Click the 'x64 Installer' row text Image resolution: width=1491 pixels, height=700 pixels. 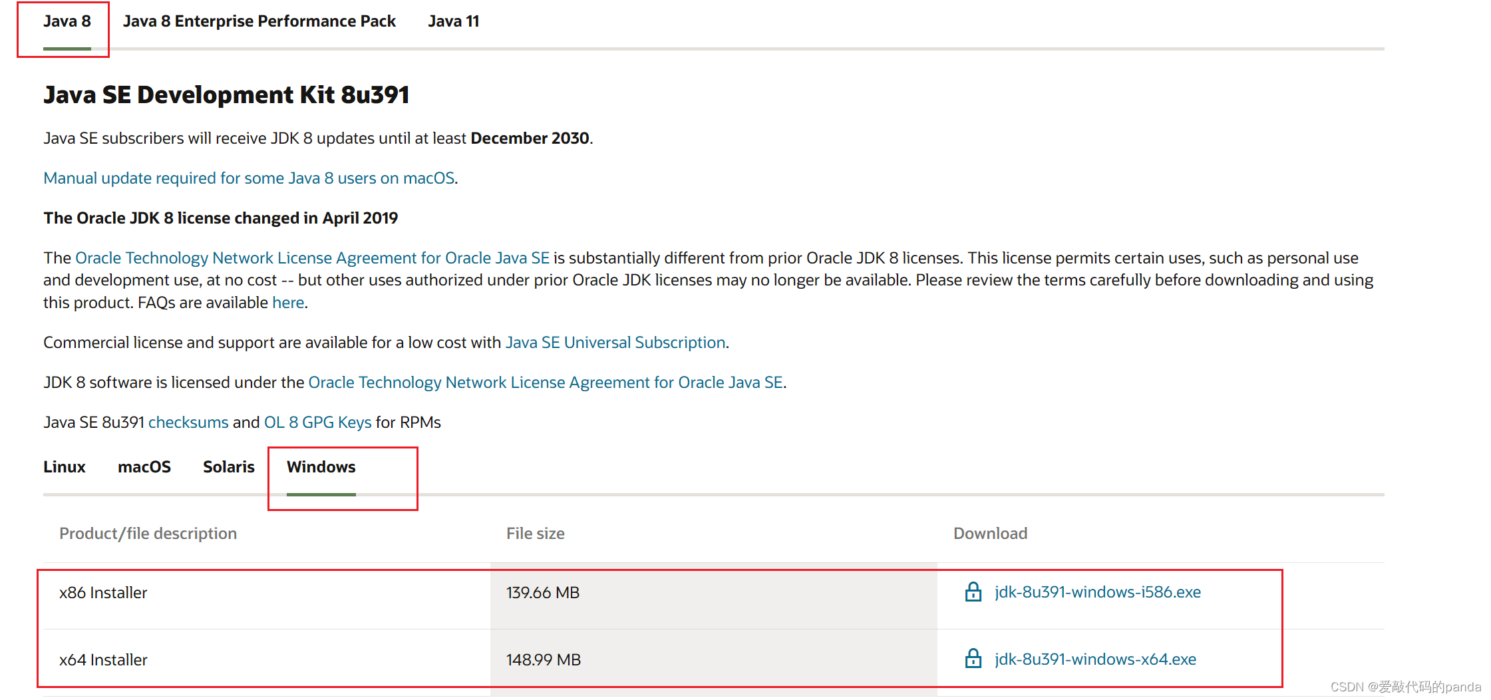(103, 659)
